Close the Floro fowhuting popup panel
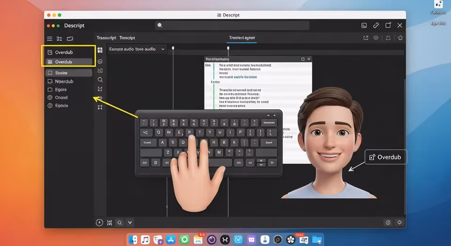 click(x=309, y=59)
